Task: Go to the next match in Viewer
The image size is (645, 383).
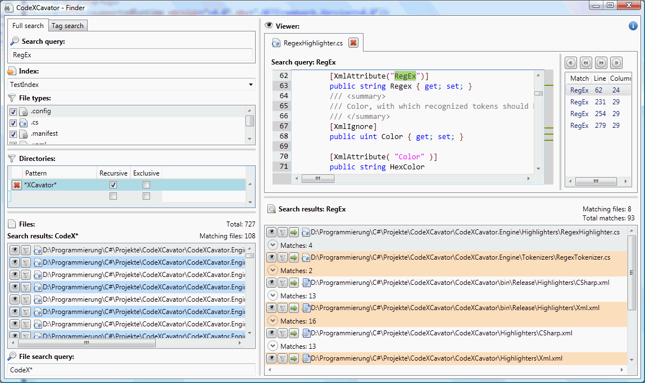Action: click(601, 63)
